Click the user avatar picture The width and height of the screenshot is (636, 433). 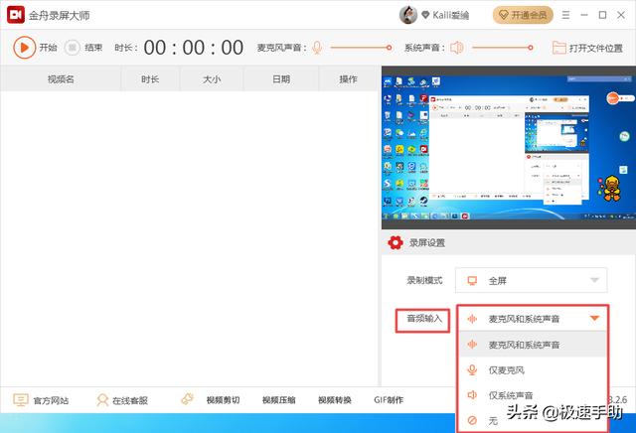click(x=408, y=16)
